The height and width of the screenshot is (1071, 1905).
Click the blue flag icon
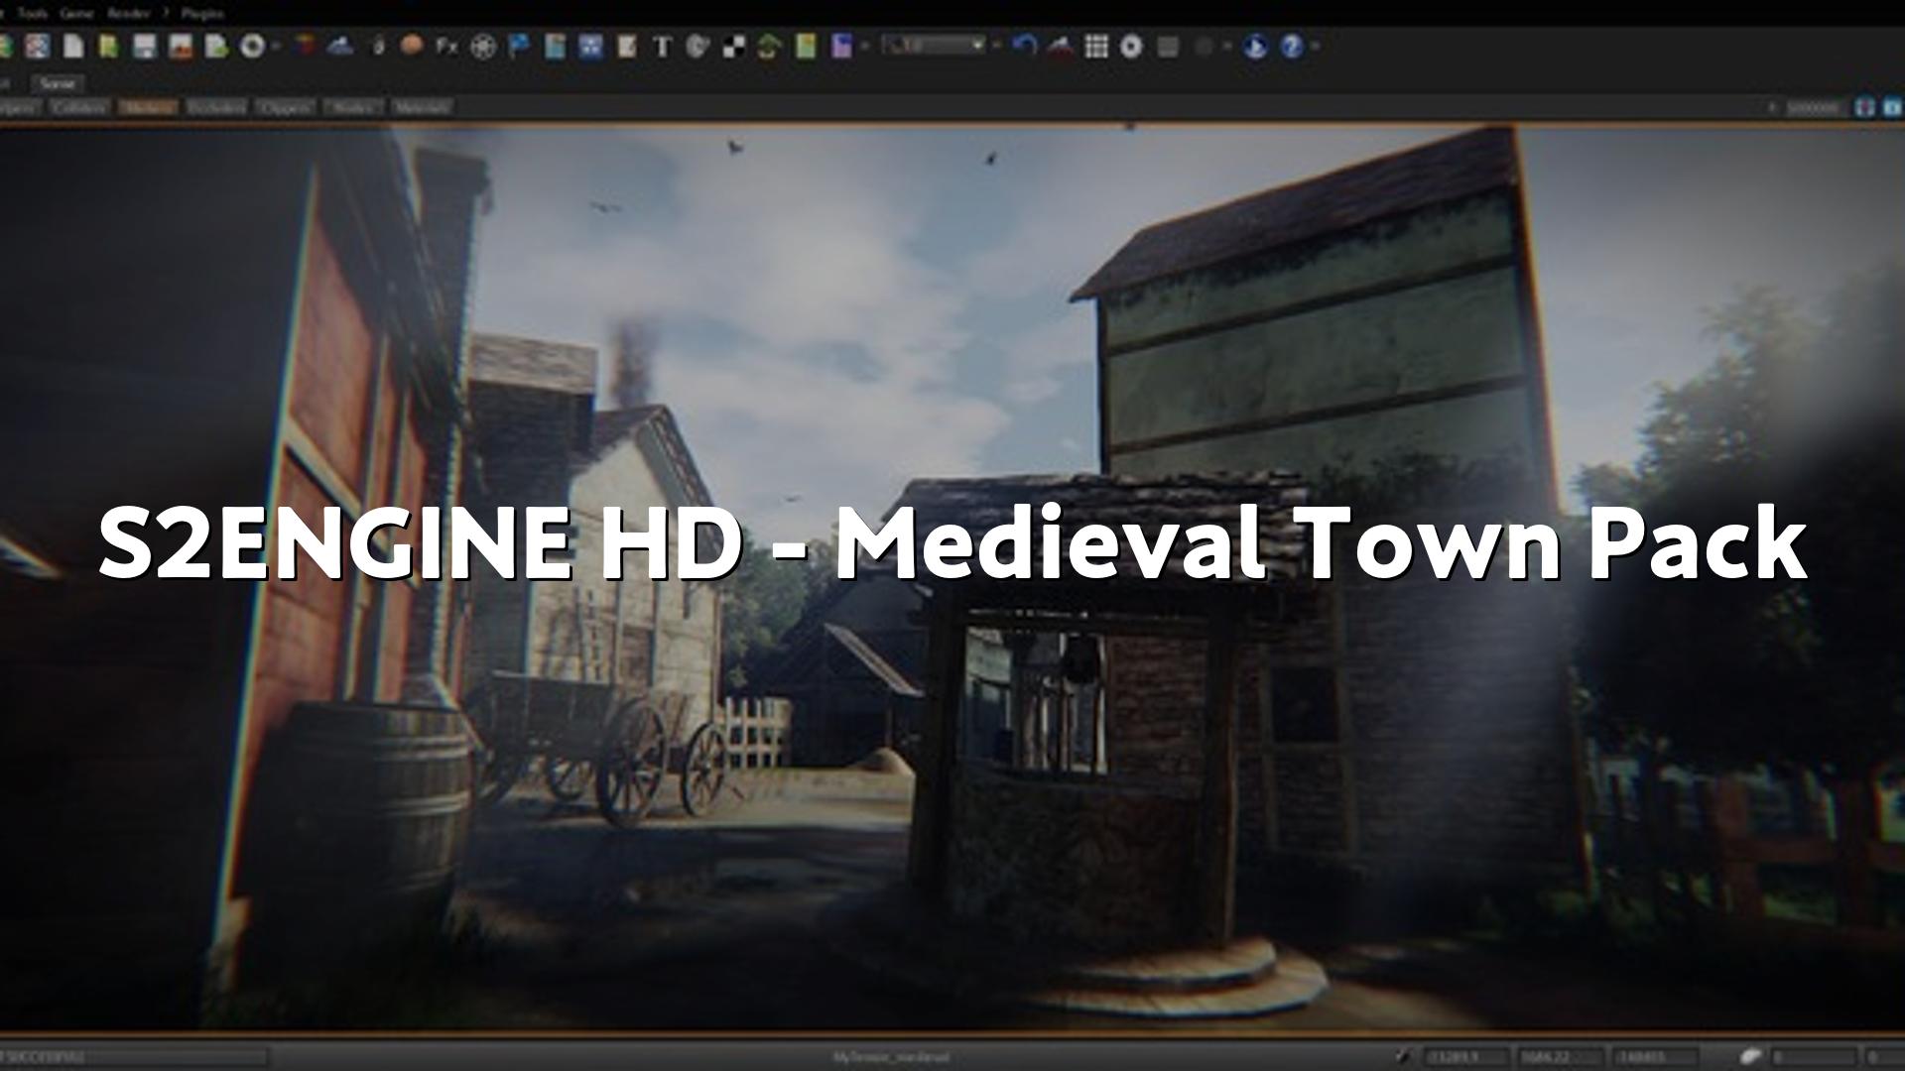[519, 46]
